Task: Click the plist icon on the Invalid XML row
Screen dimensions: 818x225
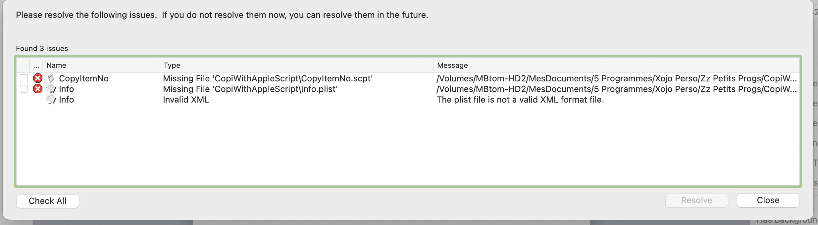Action: pyautogui.click(x=51, y=100)
